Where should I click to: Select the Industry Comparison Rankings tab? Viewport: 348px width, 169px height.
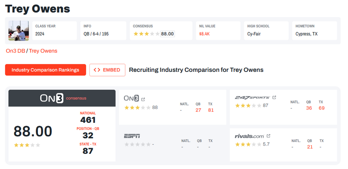click(x=45, y=70)
